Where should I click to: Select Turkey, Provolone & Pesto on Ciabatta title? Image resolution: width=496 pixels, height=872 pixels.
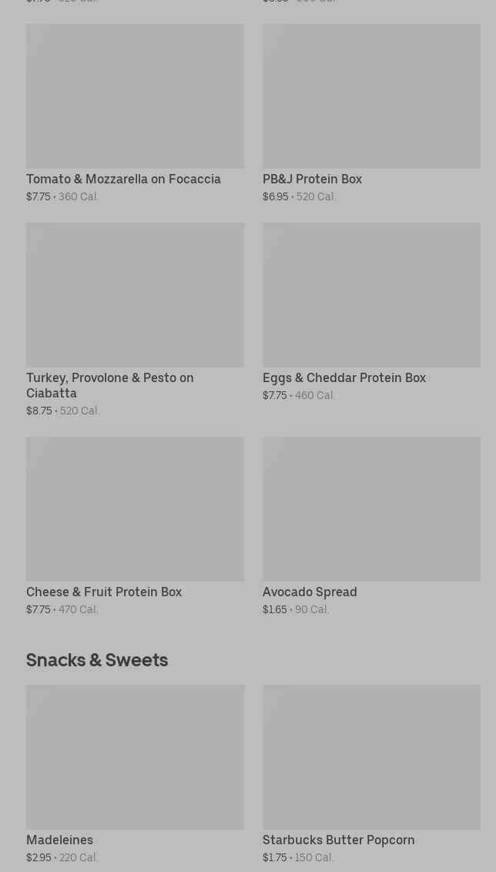tap(109, 385)
